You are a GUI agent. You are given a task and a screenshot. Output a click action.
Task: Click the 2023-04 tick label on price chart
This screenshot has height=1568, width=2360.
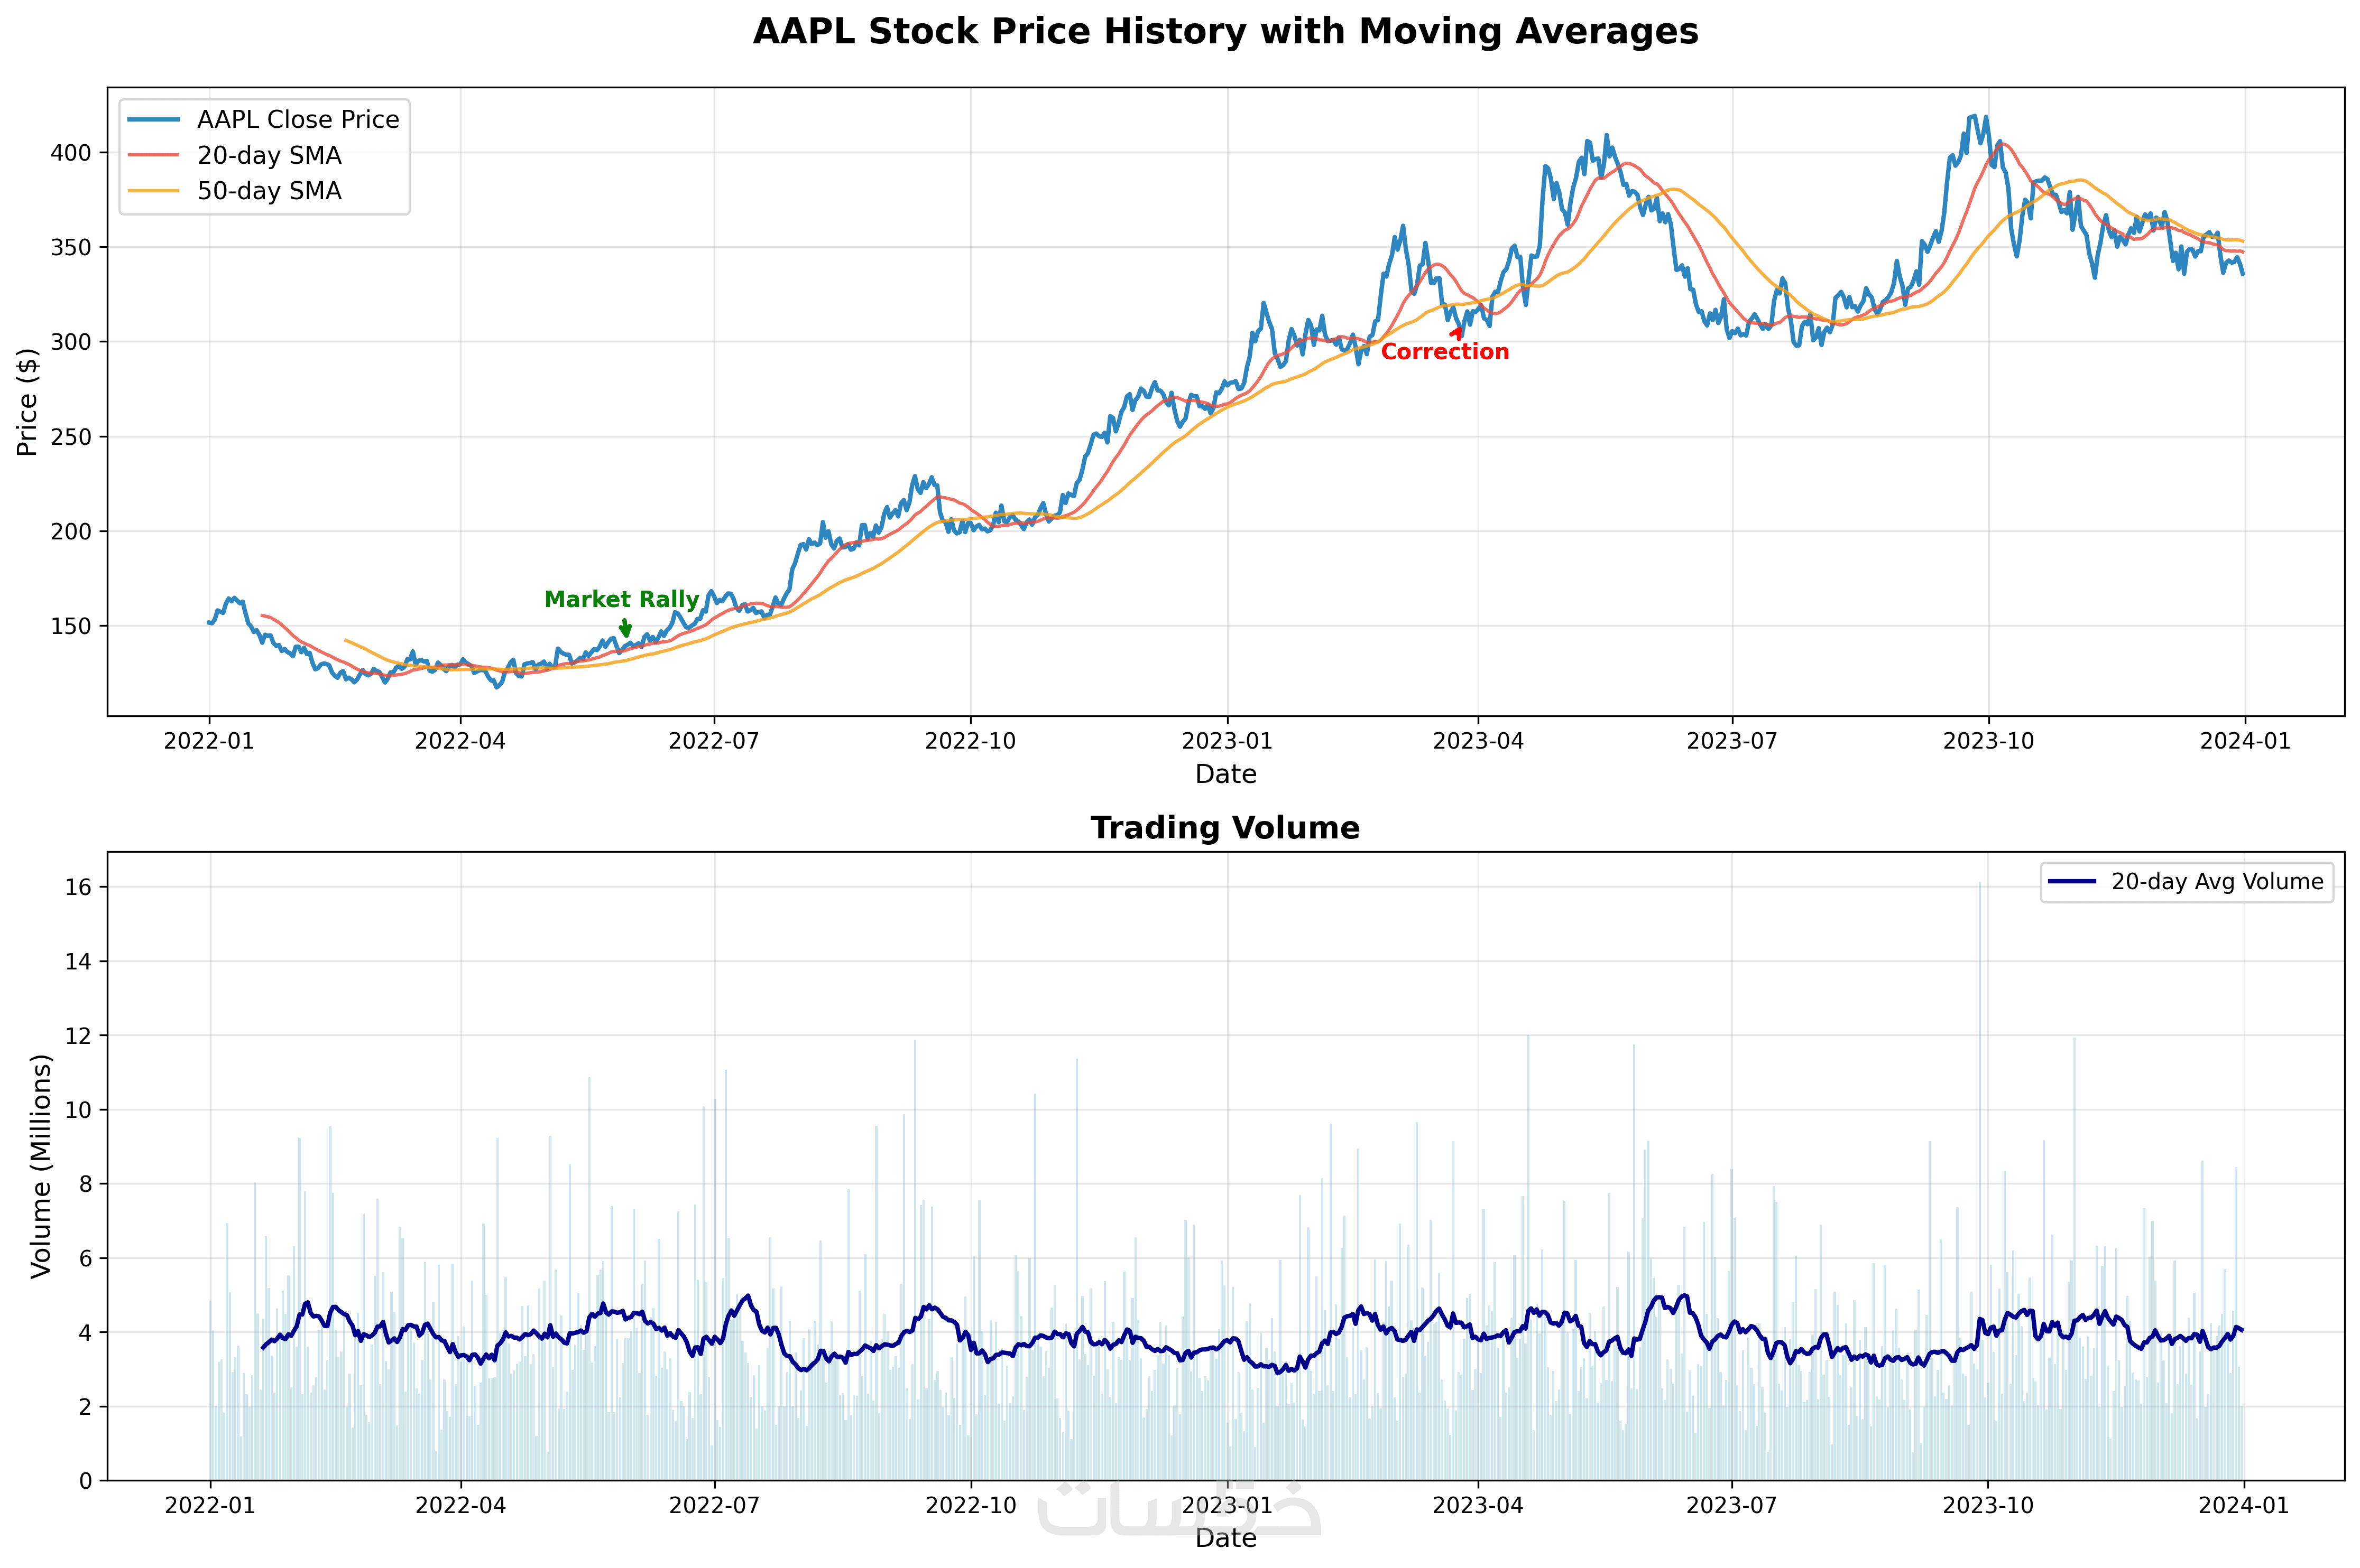(x=1478, y=741)
